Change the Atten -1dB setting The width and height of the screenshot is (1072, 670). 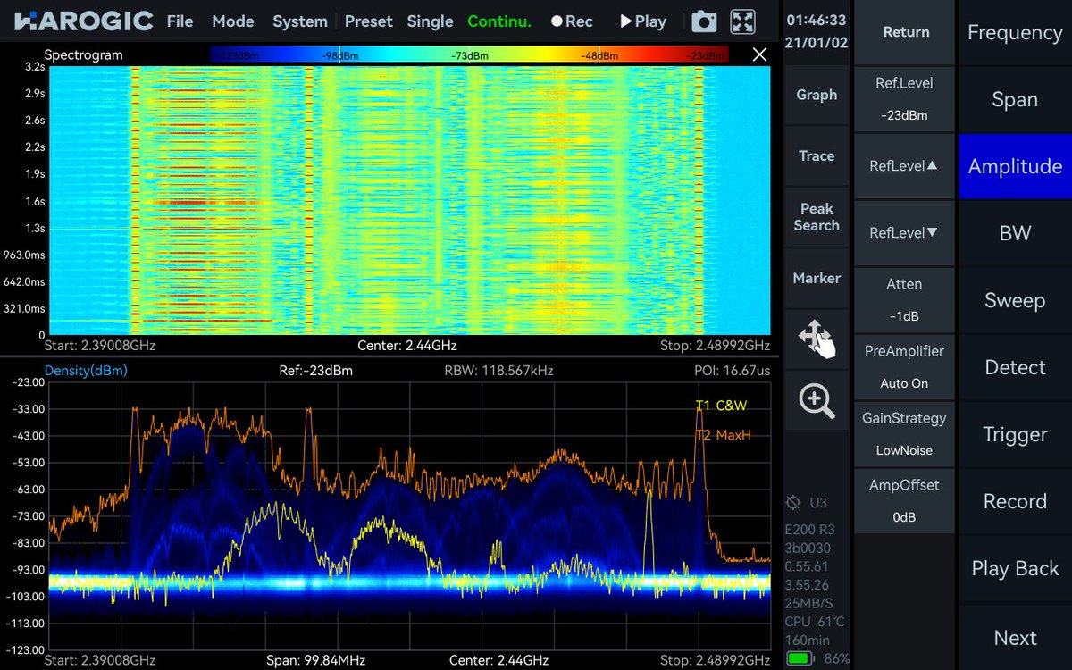click(x=905, y=299)
